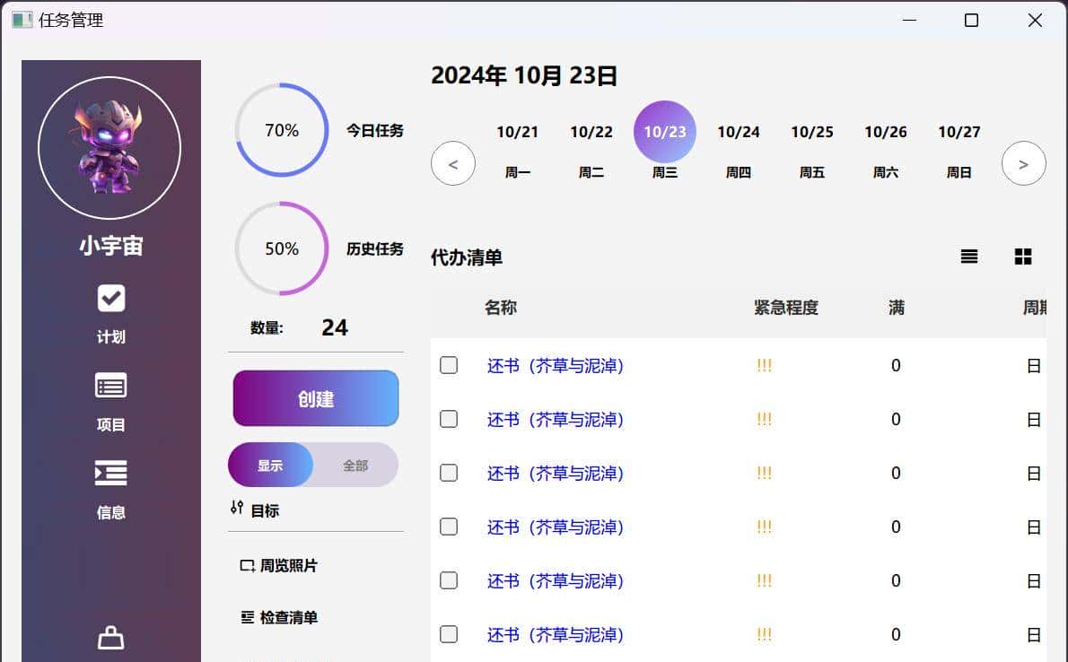Switch to list view of 代办清单

968,256
